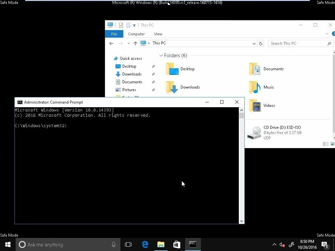
Task: Open Task View from the taskbar
Action: click(x=128, y=244)
